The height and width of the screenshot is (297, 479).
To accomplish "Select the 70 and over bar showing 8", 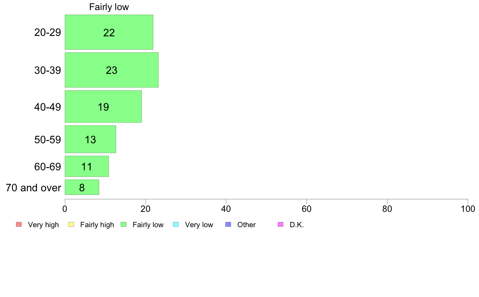I will click(82, 187).
